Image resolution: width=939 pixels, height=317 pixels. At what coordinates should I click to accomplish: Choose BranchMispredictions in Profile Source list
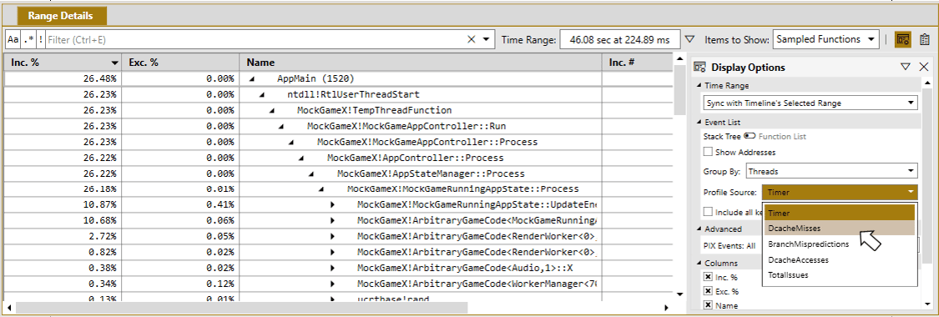[840, 244]
